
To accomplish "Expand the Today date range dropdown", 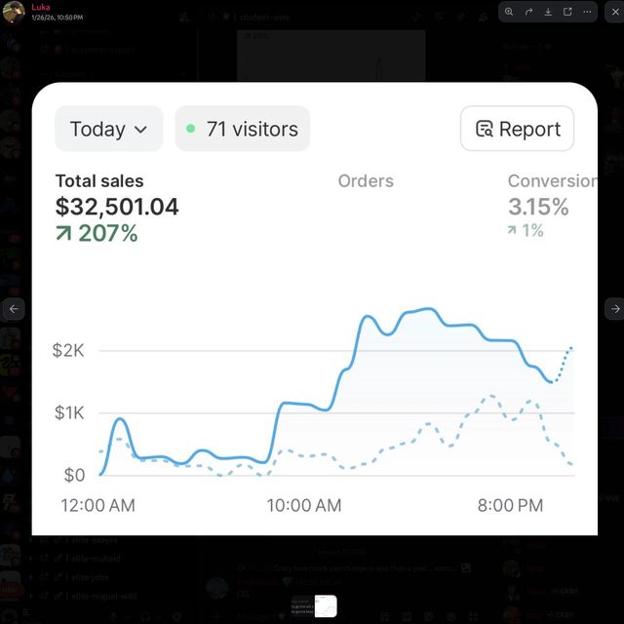I will pyautogui.click(x=108, y=129).
